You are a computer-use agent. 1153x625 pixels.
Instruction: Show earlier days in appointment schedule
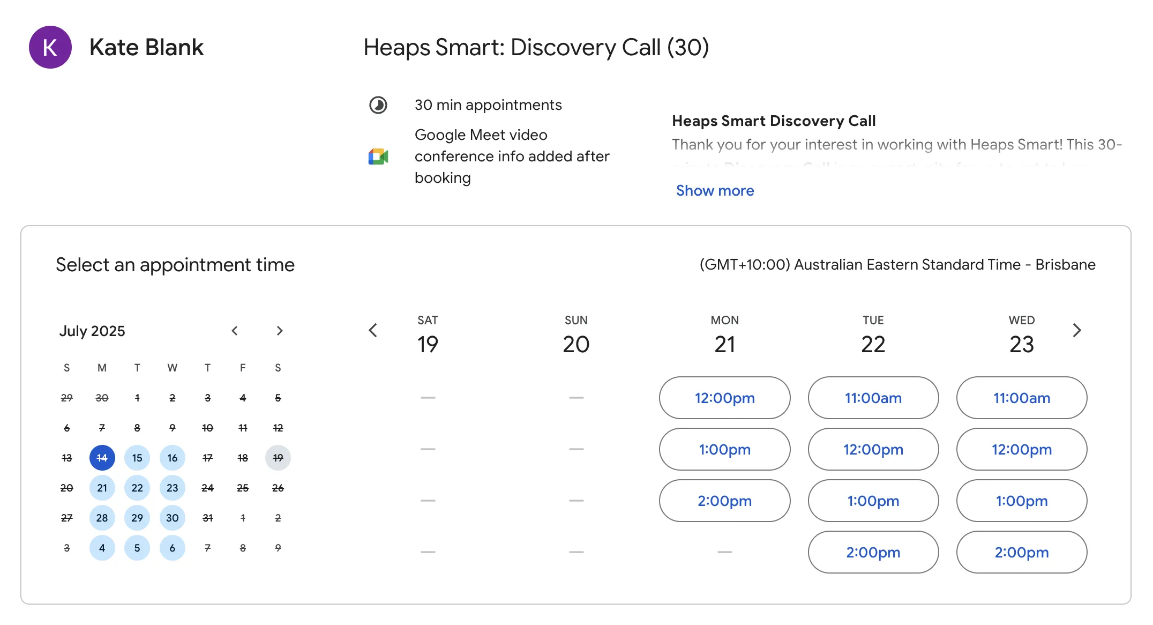pos(373,330)
